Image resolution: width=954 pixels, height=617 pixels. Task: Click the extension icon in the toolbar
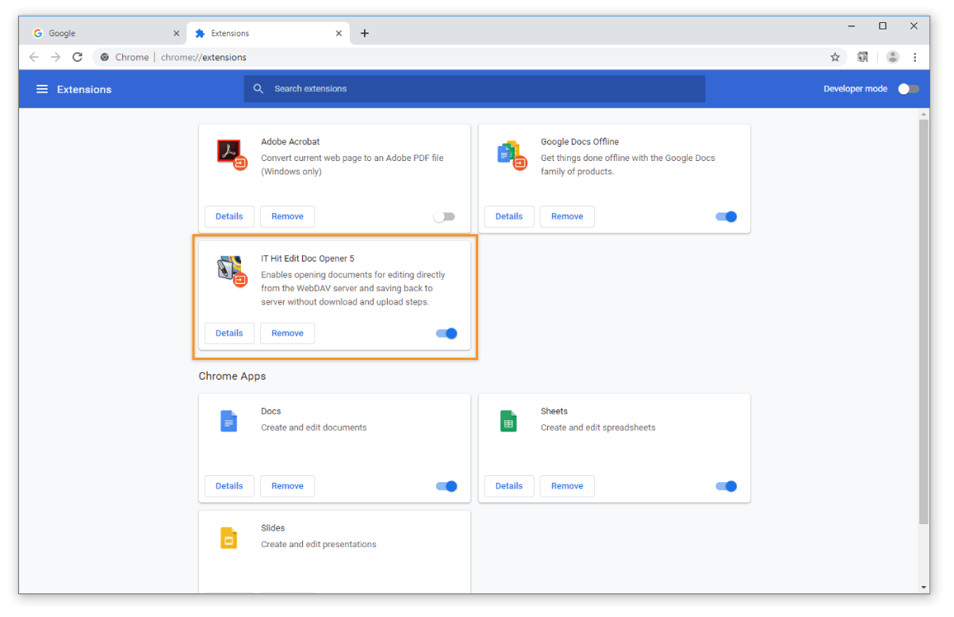click(863, 57)
